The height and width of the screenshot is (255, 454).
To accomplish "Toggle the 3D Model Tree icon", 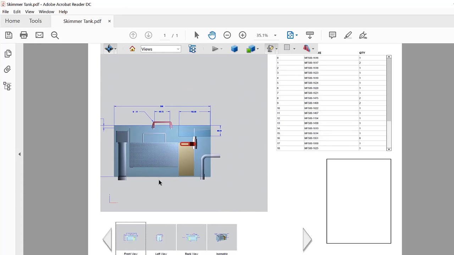I will pyautogui.click(x=192, y=49).
